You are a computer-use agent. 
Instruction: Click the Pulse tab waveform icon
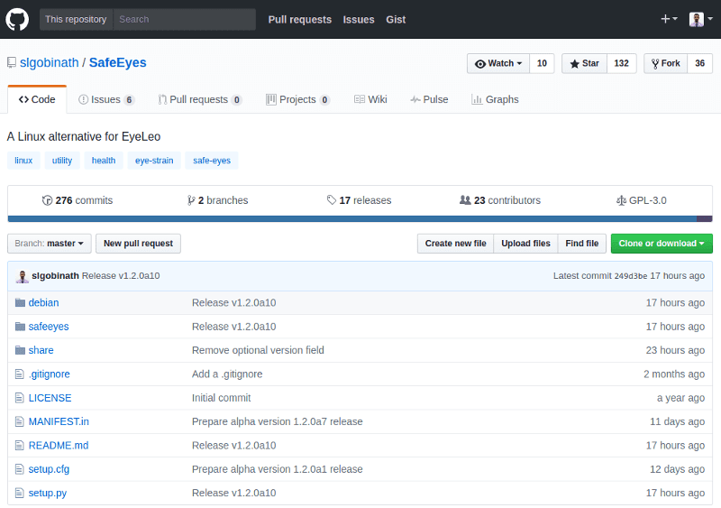[x=415, y=99]
